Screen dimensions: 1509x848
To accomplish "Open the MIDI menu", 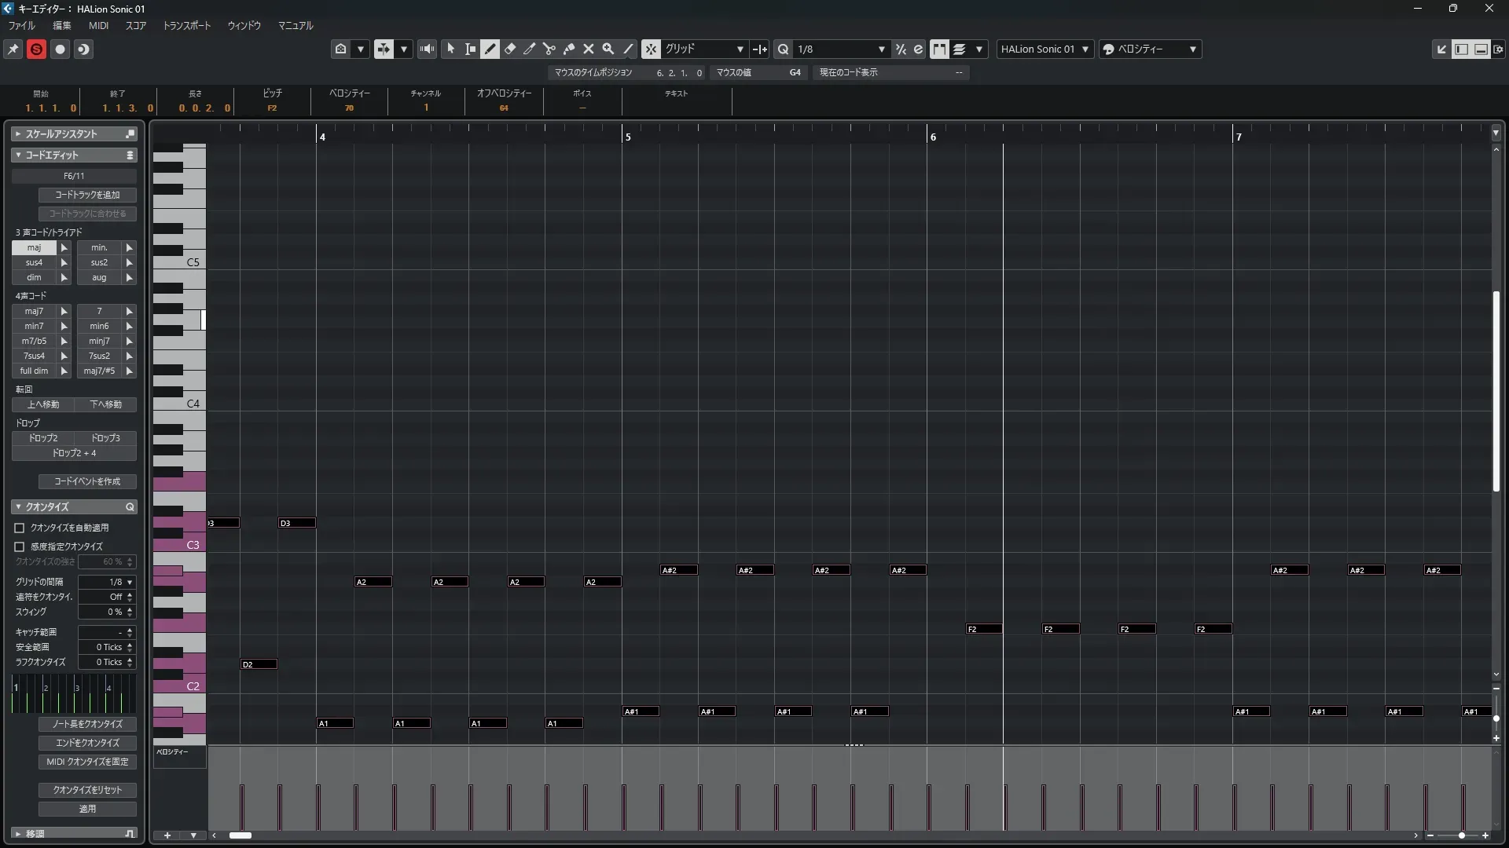I will coord(98,25).
